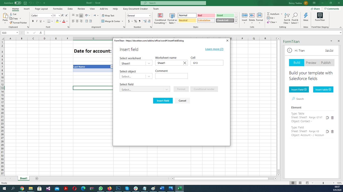Select the Format Painter tool

click(18, 22)
